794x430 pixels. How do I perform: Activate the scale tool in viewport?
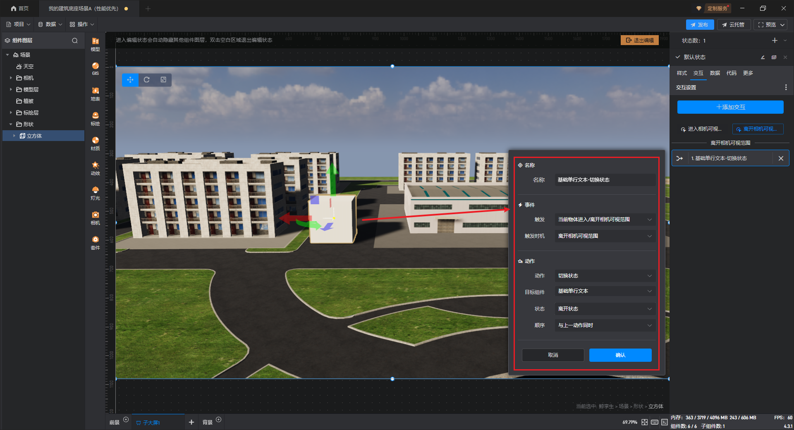pos(163,80)
